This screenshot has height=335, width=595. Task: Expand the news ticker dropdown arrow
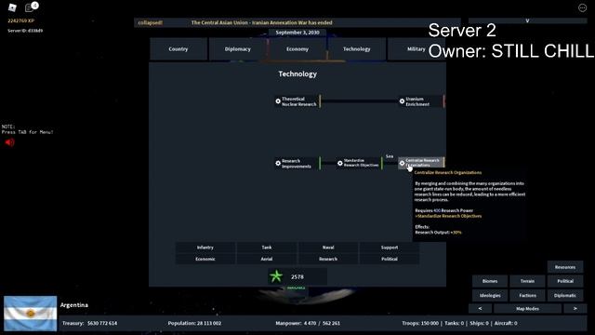click(527, 20)
